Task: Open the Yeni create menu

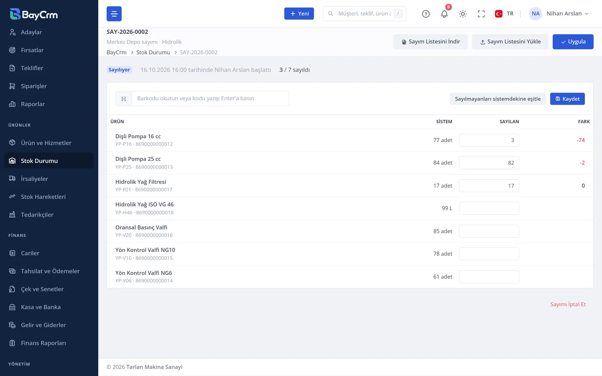Action: point(299,14)
